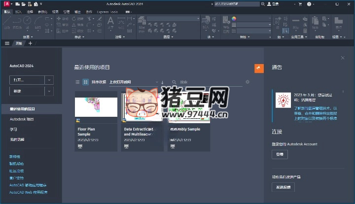Expand the New (新建) button dropdown arrow
This screenshot has height=204, width=355.
click(49, 91)
